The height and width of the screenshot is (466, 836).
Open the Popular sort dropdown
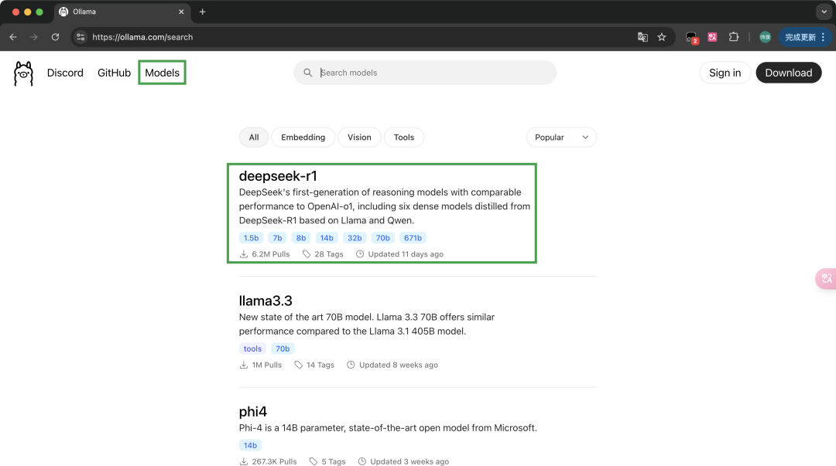pyautogui.click(x=561, y=138)
